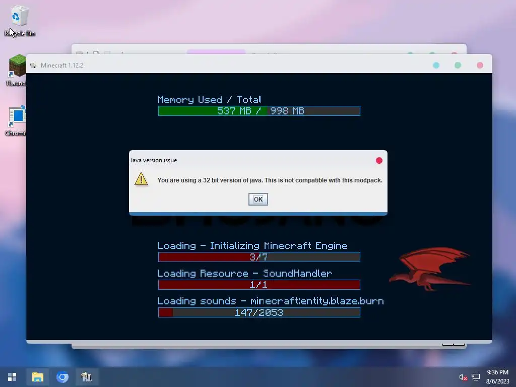
Task: Click the 32 bit java warning message
Action: pos(270,180)
